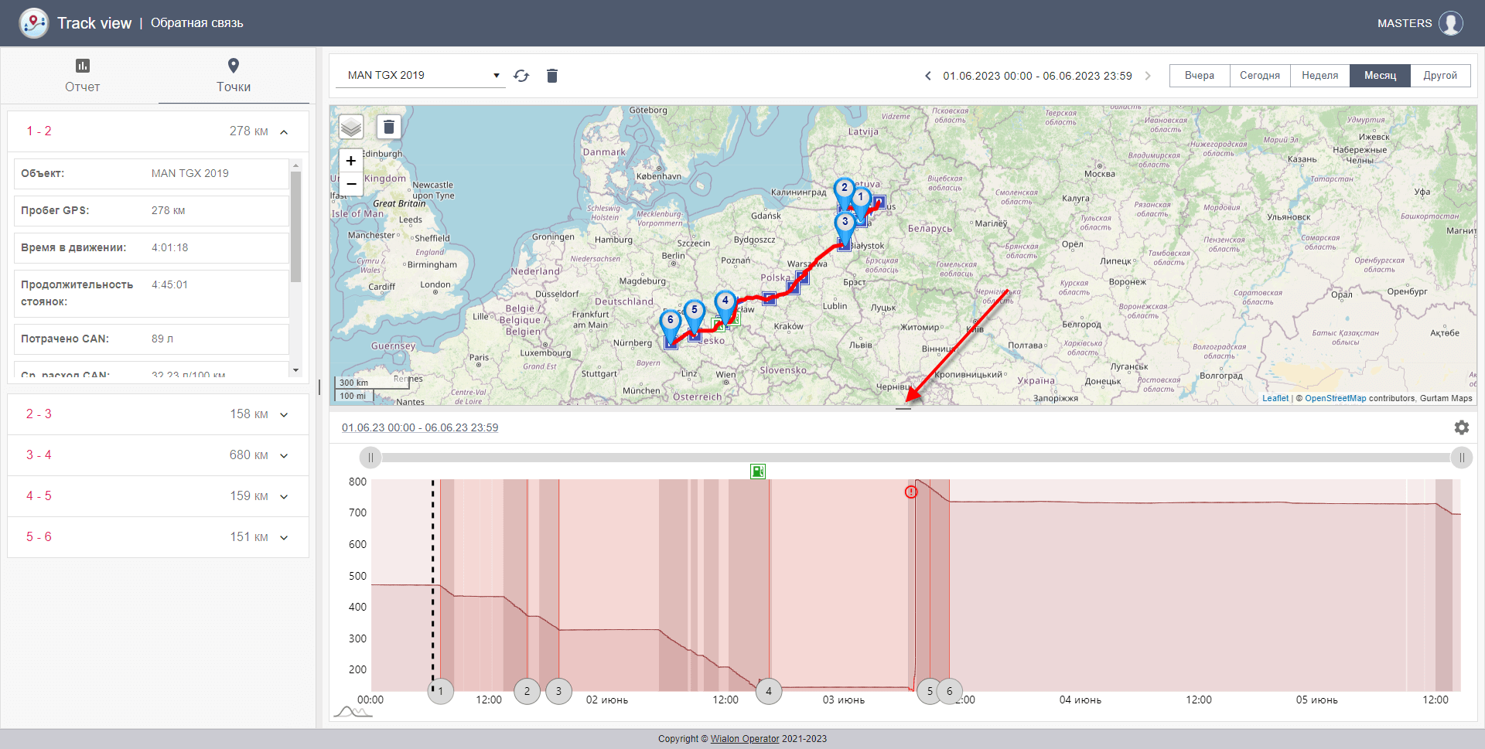Screen dimensions: 1485x749
Task: Click the MASTERS user avatar icon
Action: (1450, 23)
